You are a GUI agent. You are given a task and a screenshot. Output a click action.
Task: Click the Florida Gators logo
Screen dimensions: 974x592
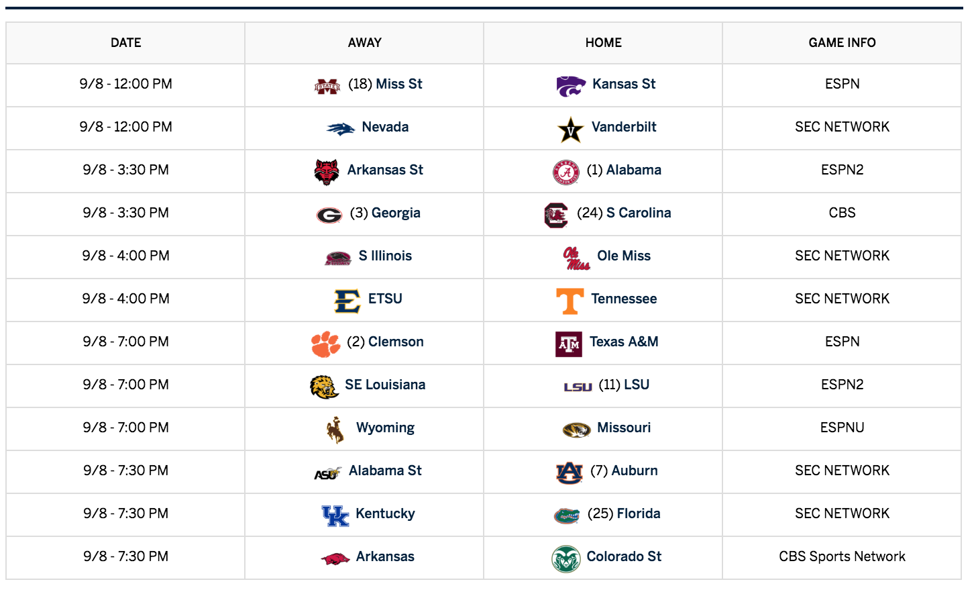tap(567, 515)
